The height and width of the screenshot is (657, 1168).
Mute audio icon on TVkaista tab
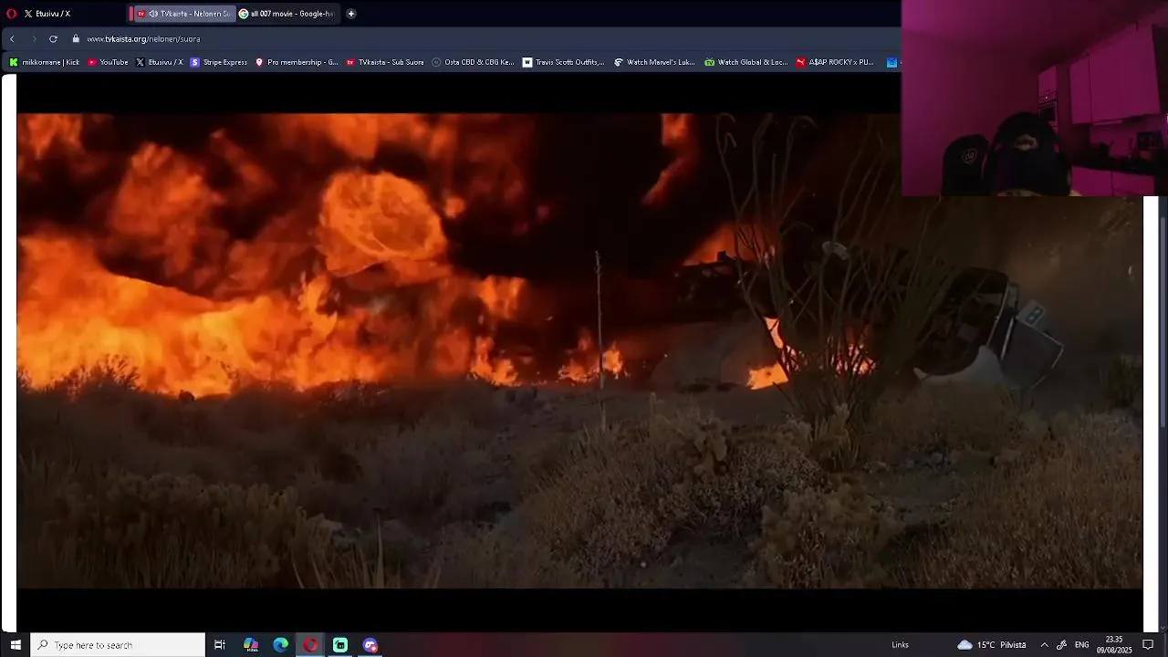click(x=153, y=14)
